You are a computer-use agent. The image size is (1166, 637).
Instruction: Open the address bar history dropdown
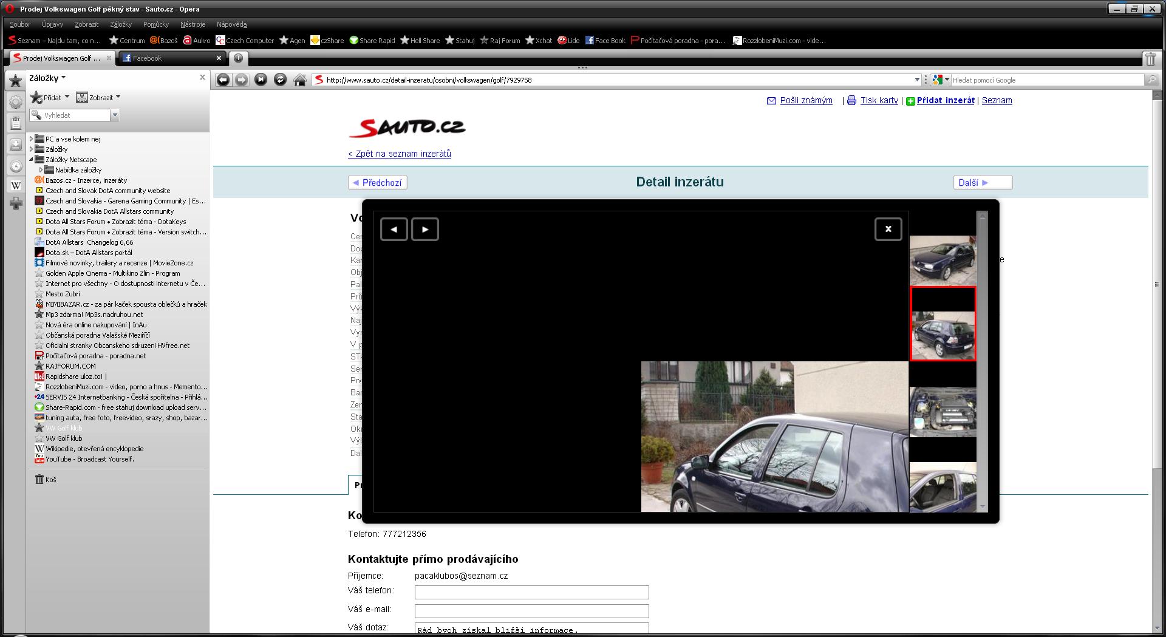point(917,80)
